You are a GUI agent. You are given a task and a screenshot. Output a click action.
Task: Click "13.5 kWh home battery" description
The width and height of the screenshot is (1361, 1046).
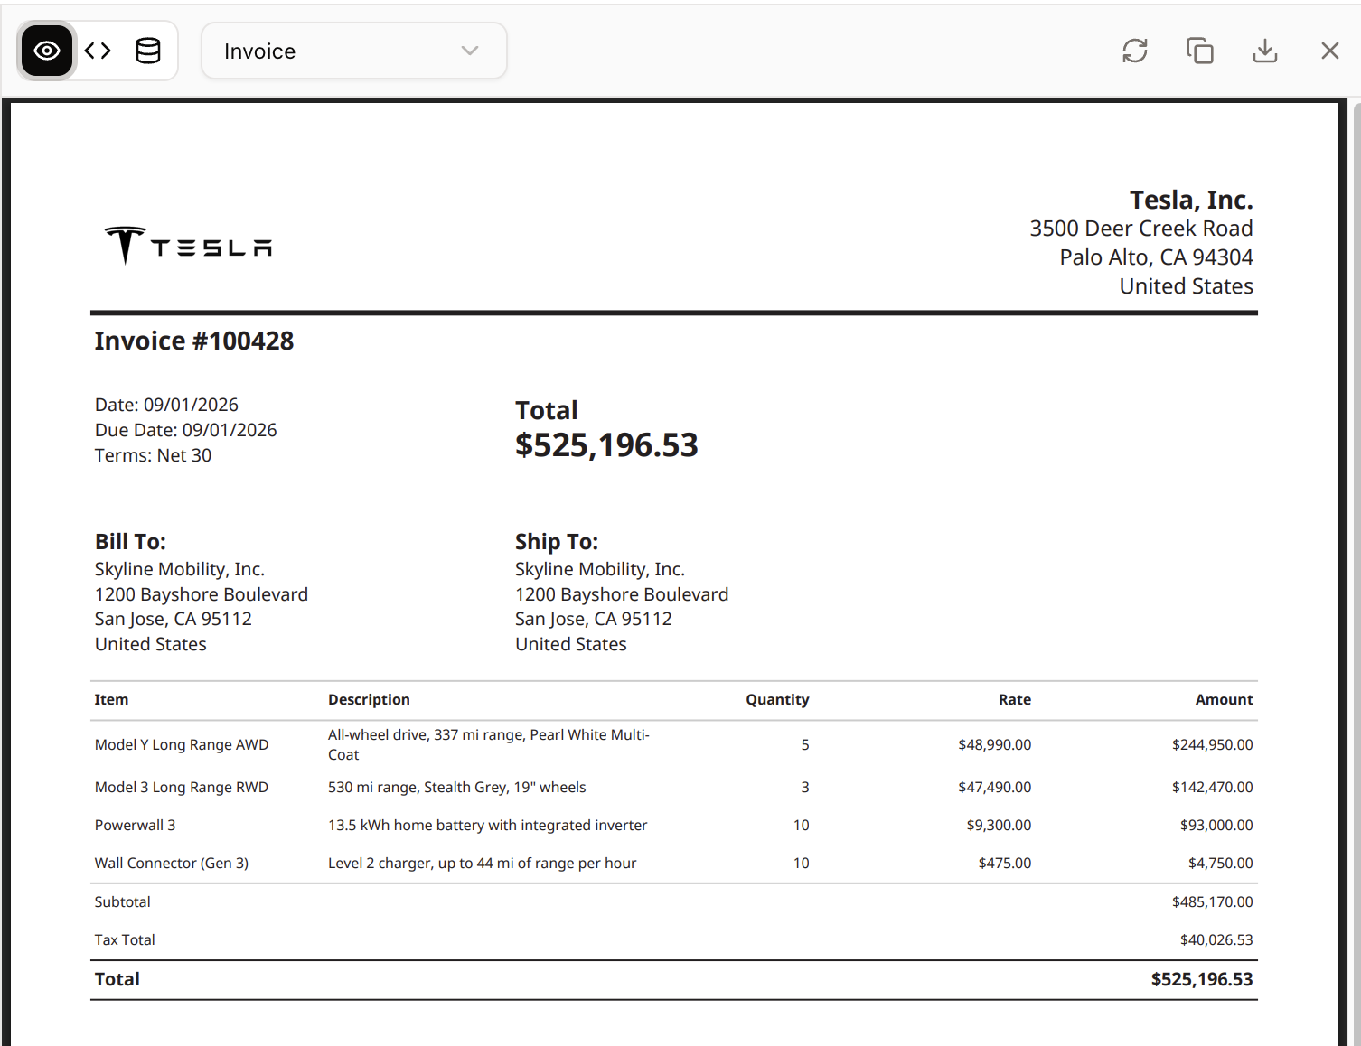[x=487, y=825]
